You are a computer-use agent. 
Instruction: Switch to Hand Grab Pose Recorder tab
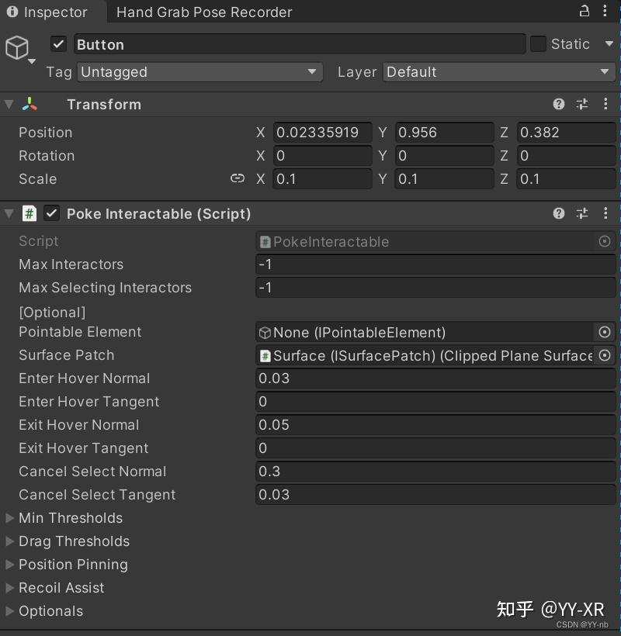click(204, 12)
